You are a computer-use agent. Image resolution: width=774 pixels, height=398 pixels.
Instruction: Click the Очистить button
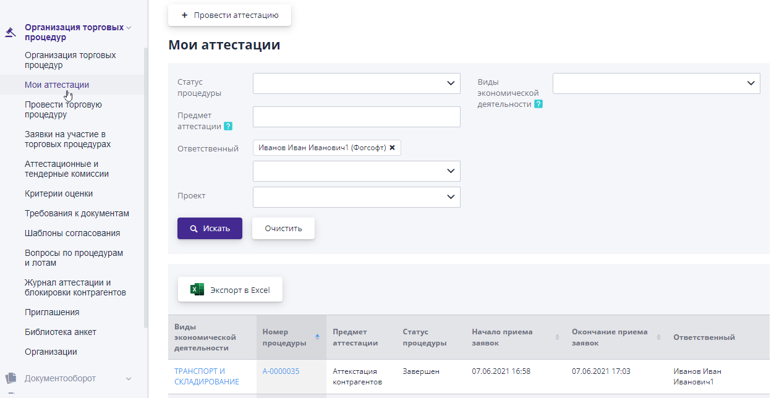click(x=283, y=228)
